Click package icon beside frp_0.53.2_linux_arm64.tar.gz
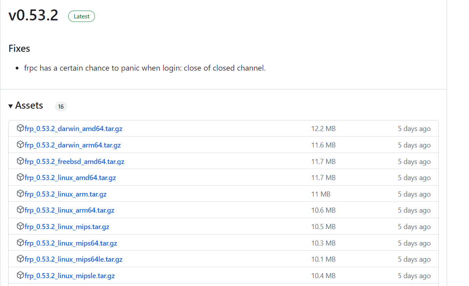 pyautogui.click(x=20, y=210)
